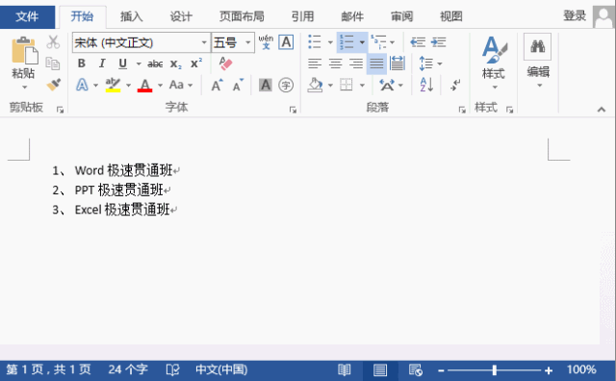This screenshot has height=381, width=616.
Task: Apply distributed alignment
Action: (398, 63)
